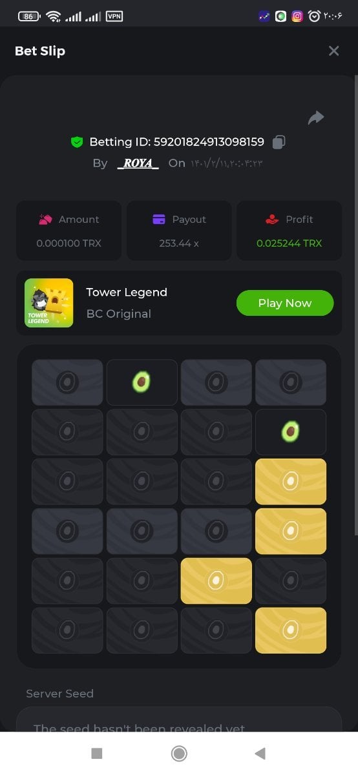This screenshot has height=775, width=358.
Task: Tap the Android recent apps square button
Action: click(x=97, y=753)
